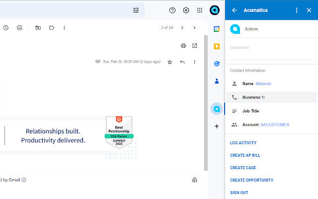Open contact name Mahendi link

pyautogui.click(x=263, y=84)
